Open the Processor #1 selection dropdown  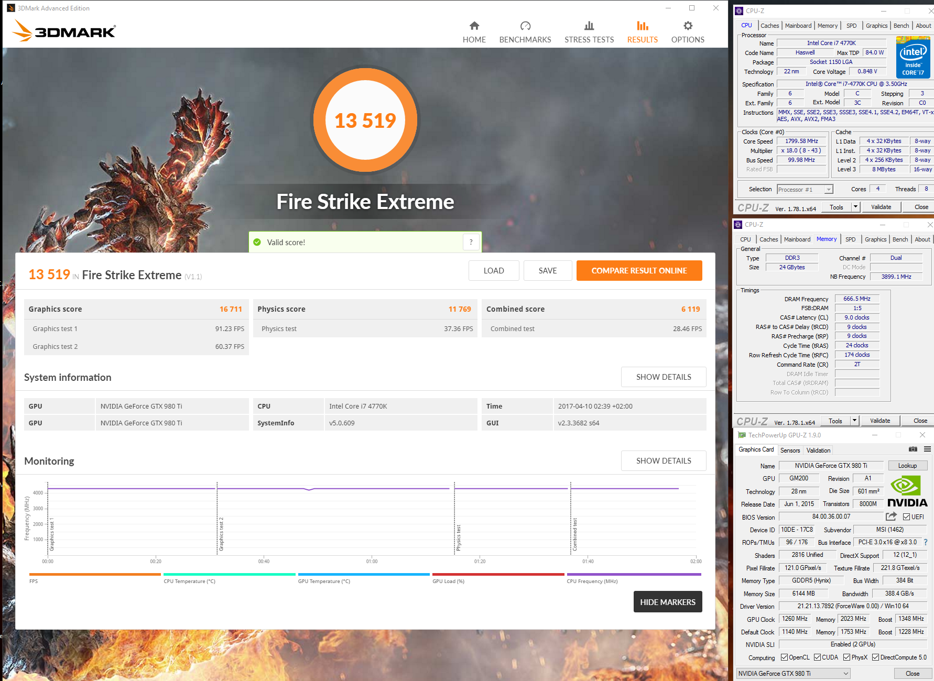[x=805, y=190]
